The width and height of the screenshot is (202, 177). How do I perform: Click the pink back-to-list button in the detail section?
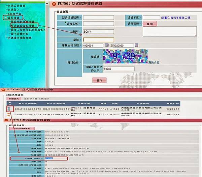[x=22, y=128]
